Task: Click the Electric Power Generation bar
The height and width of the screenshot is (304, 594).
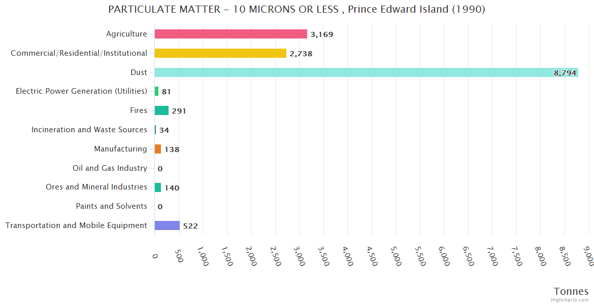Action: (x=156, y=91)
